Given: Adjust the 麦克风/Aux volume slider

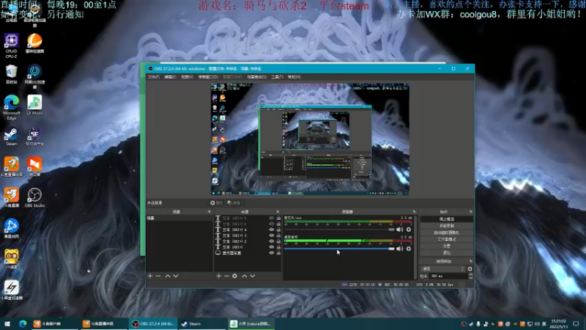Looking at the screenshot, I should [339, 230].
